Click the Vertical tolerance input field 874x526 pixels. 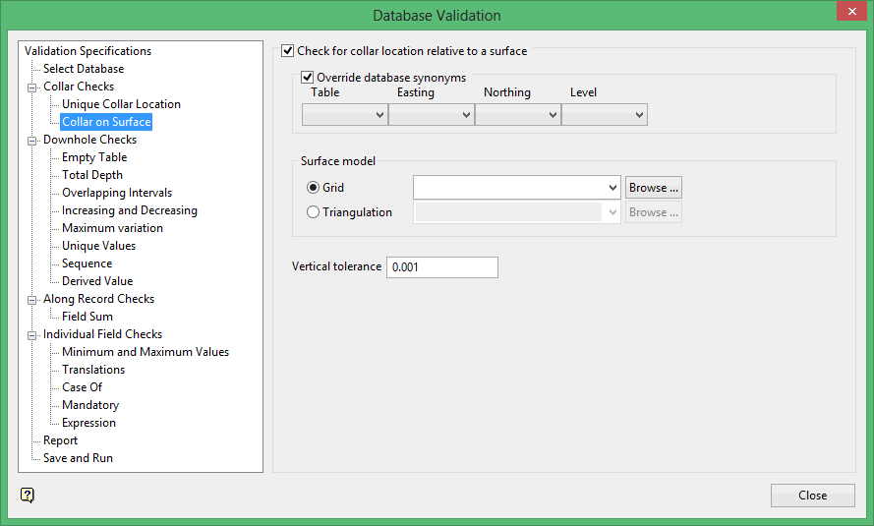tap(441, 267)
